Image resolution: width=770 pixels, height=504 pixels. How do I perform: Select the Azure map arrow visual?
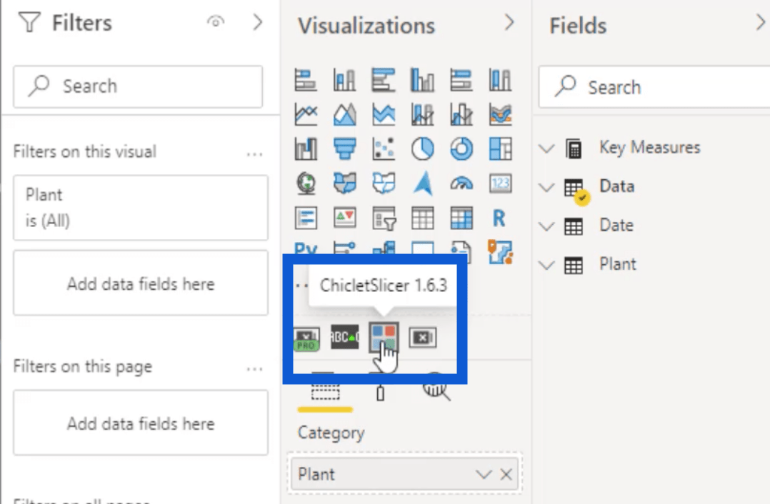click(422, 183)
